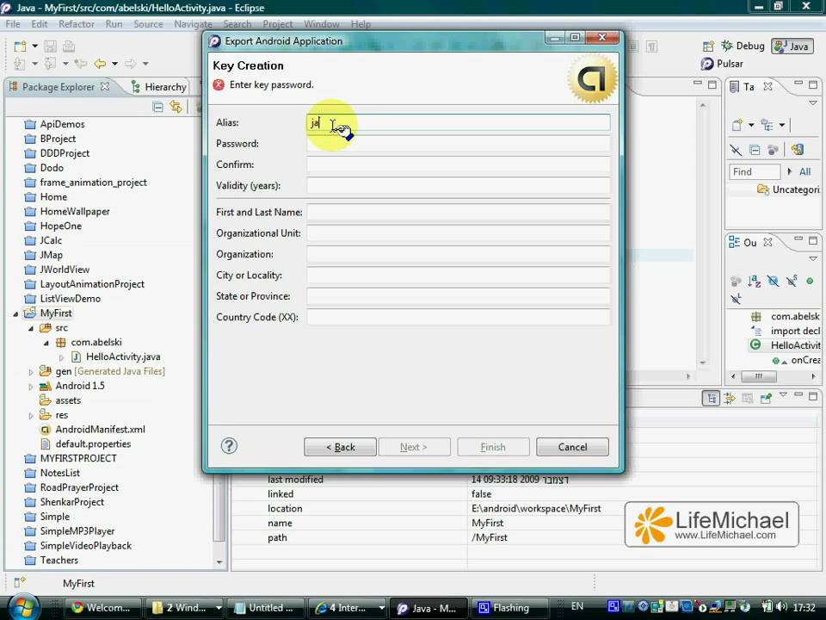This screenshot has width=826, height=620.
Task: Expand the res folder node
Action: 31,415
